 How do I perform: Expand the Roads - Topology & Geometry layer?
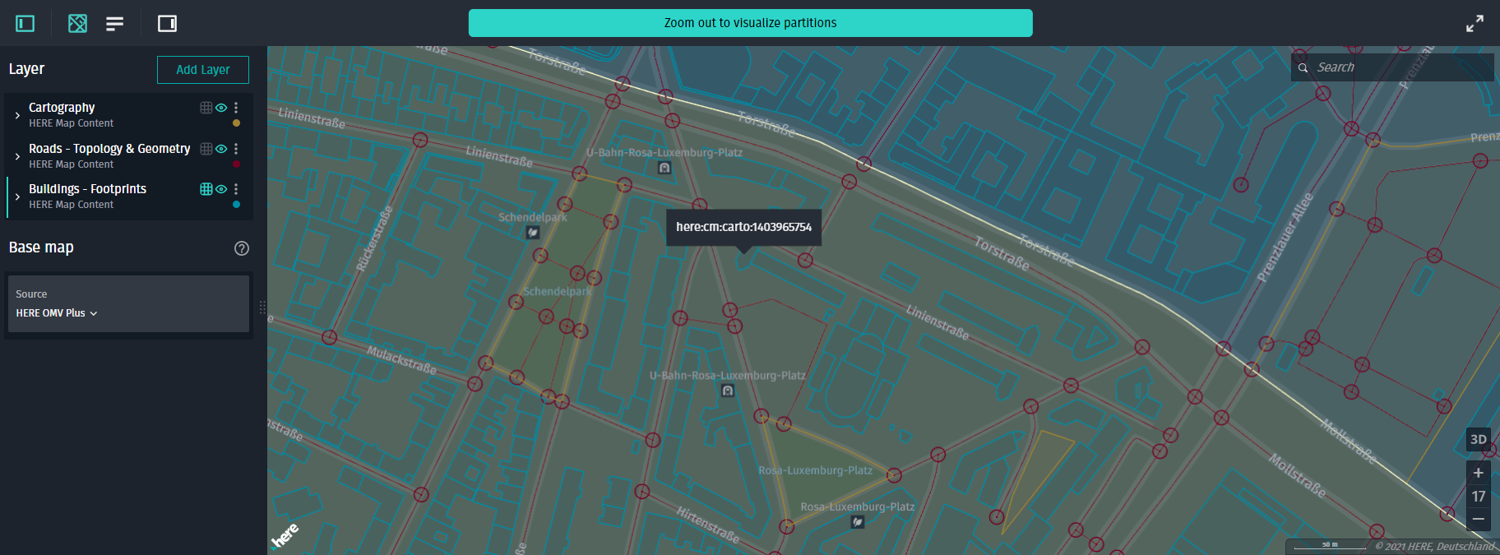(17, 156)
